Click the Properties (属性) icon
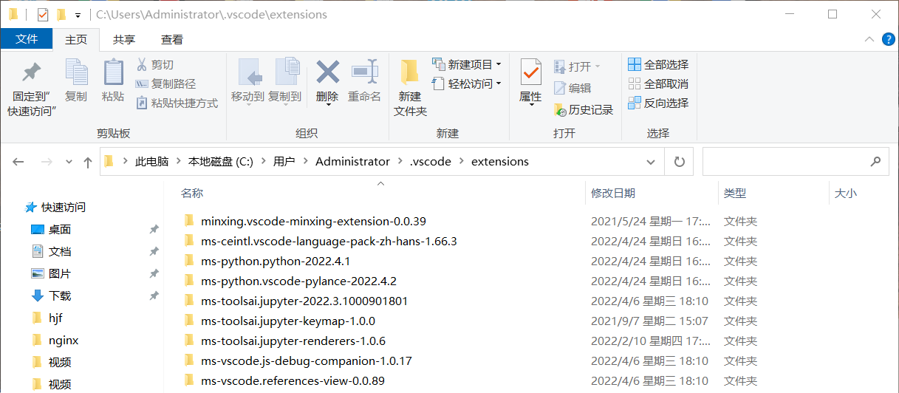Screen dimensions: 899x393 pyautogui.click(x=530, y=72)
